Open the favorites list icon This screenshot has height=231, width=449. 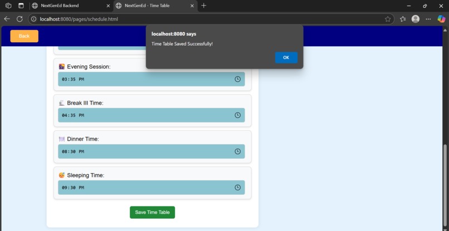tap(403, 19)
